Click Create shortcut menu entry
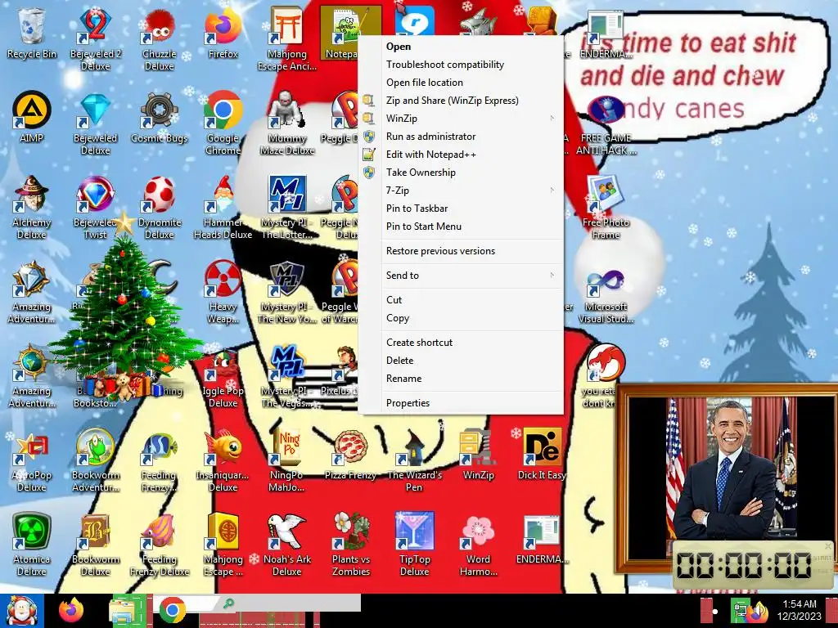 pyautogui.click(x=461, y=343)
